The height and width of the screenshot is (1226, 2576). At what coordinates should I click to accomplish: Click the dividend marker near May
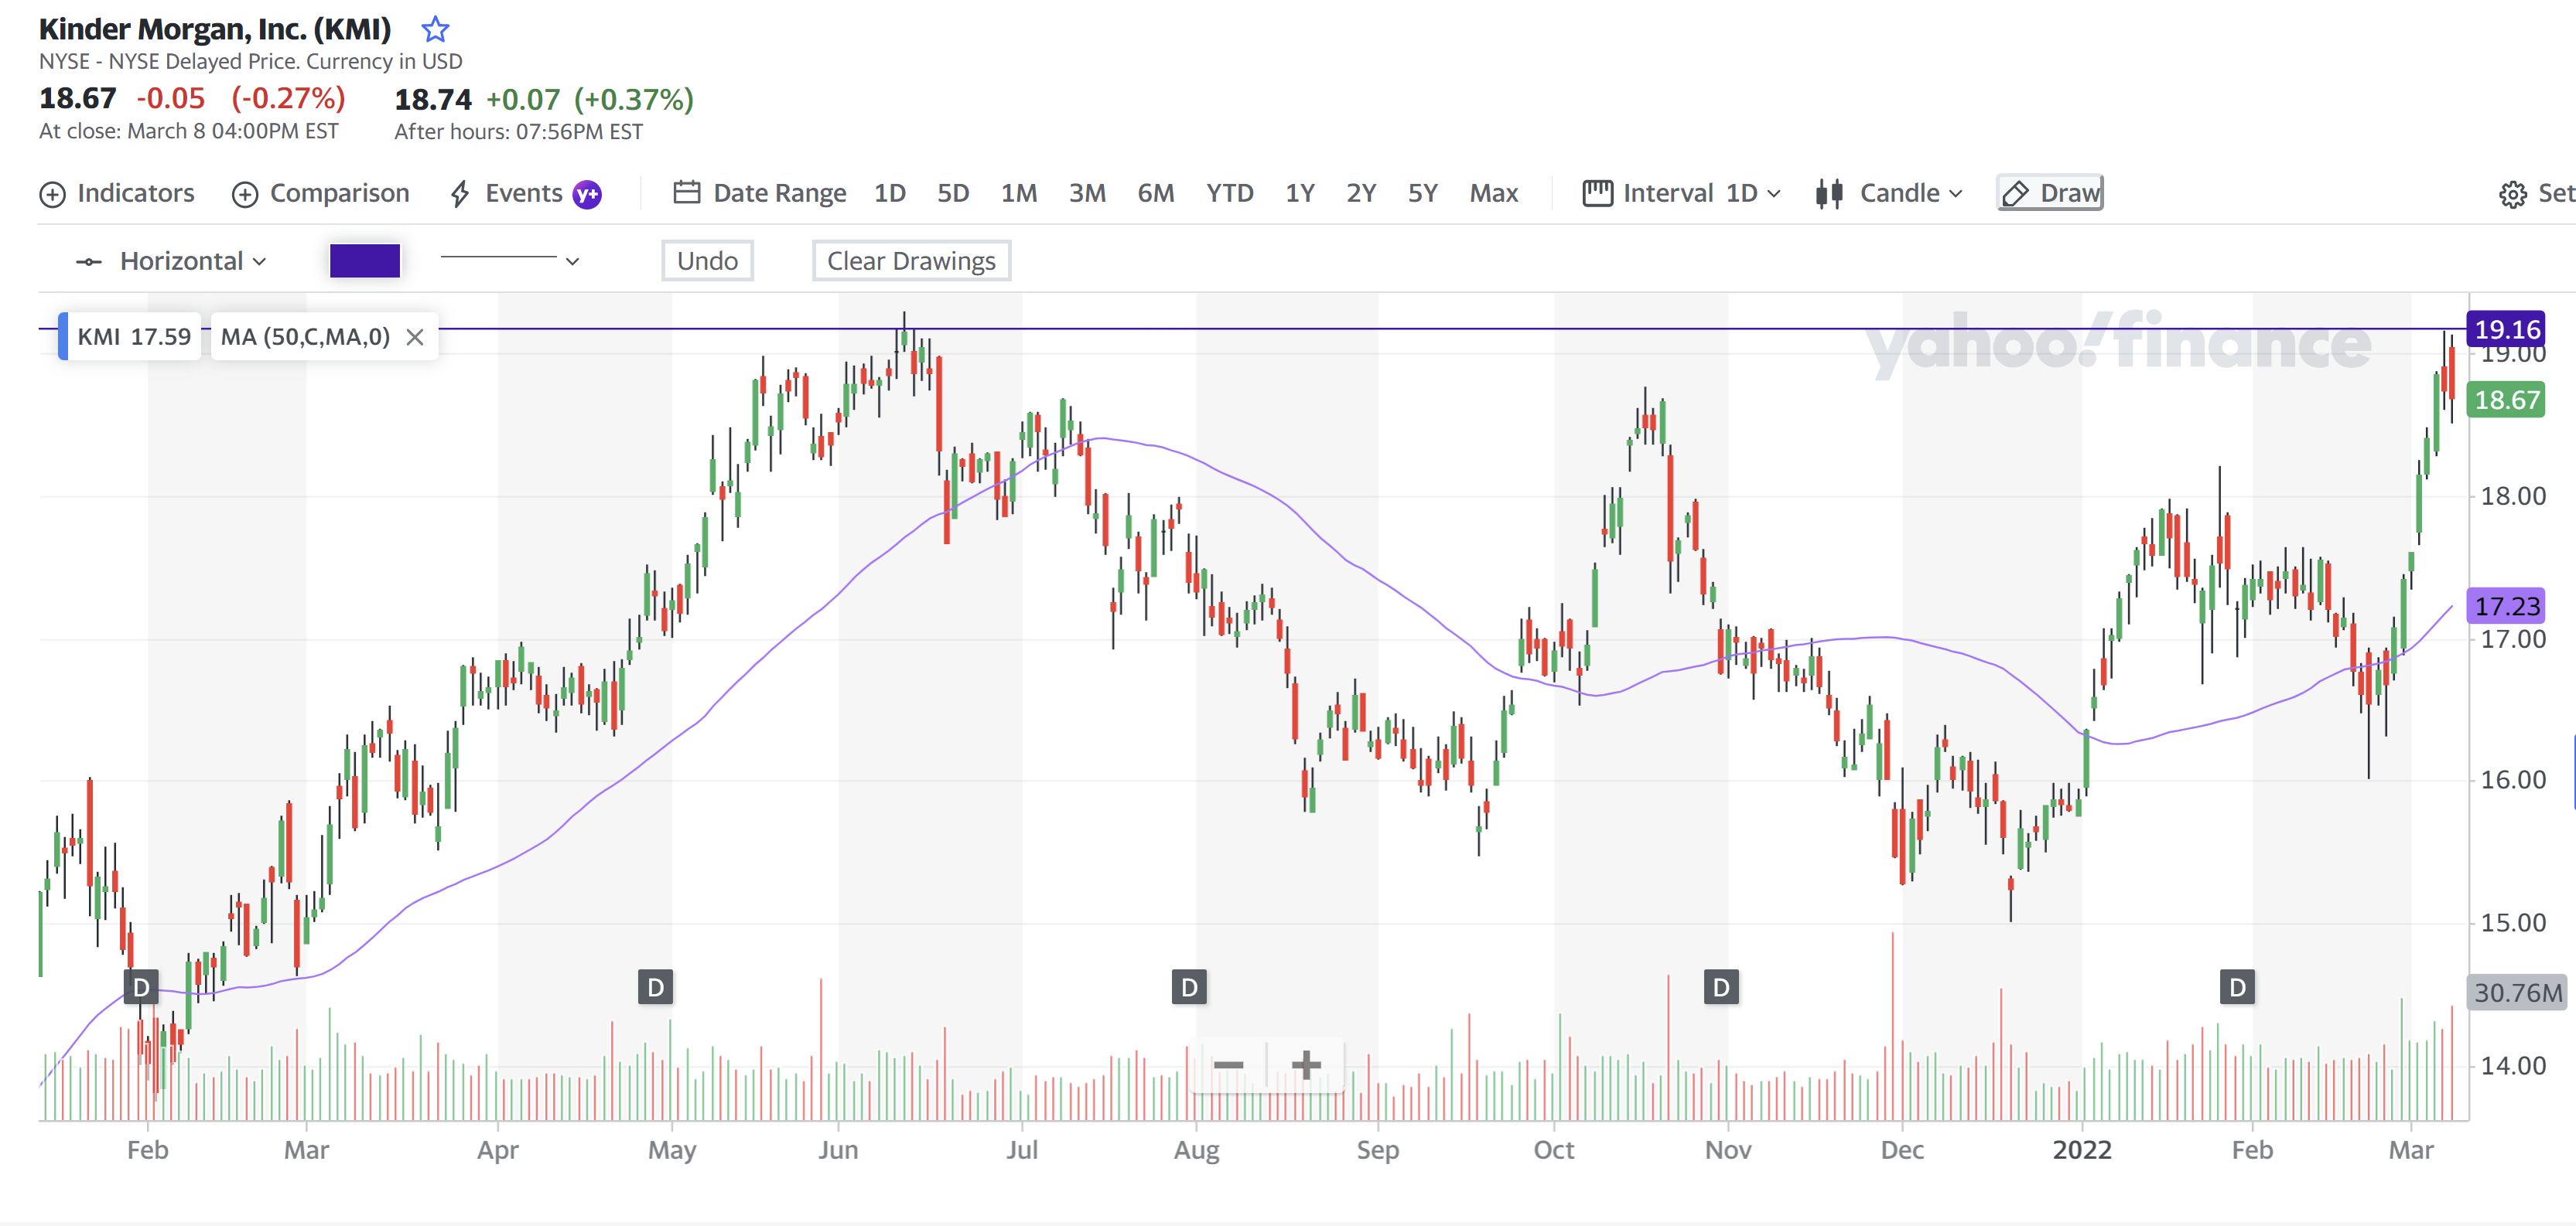point(656,987)
